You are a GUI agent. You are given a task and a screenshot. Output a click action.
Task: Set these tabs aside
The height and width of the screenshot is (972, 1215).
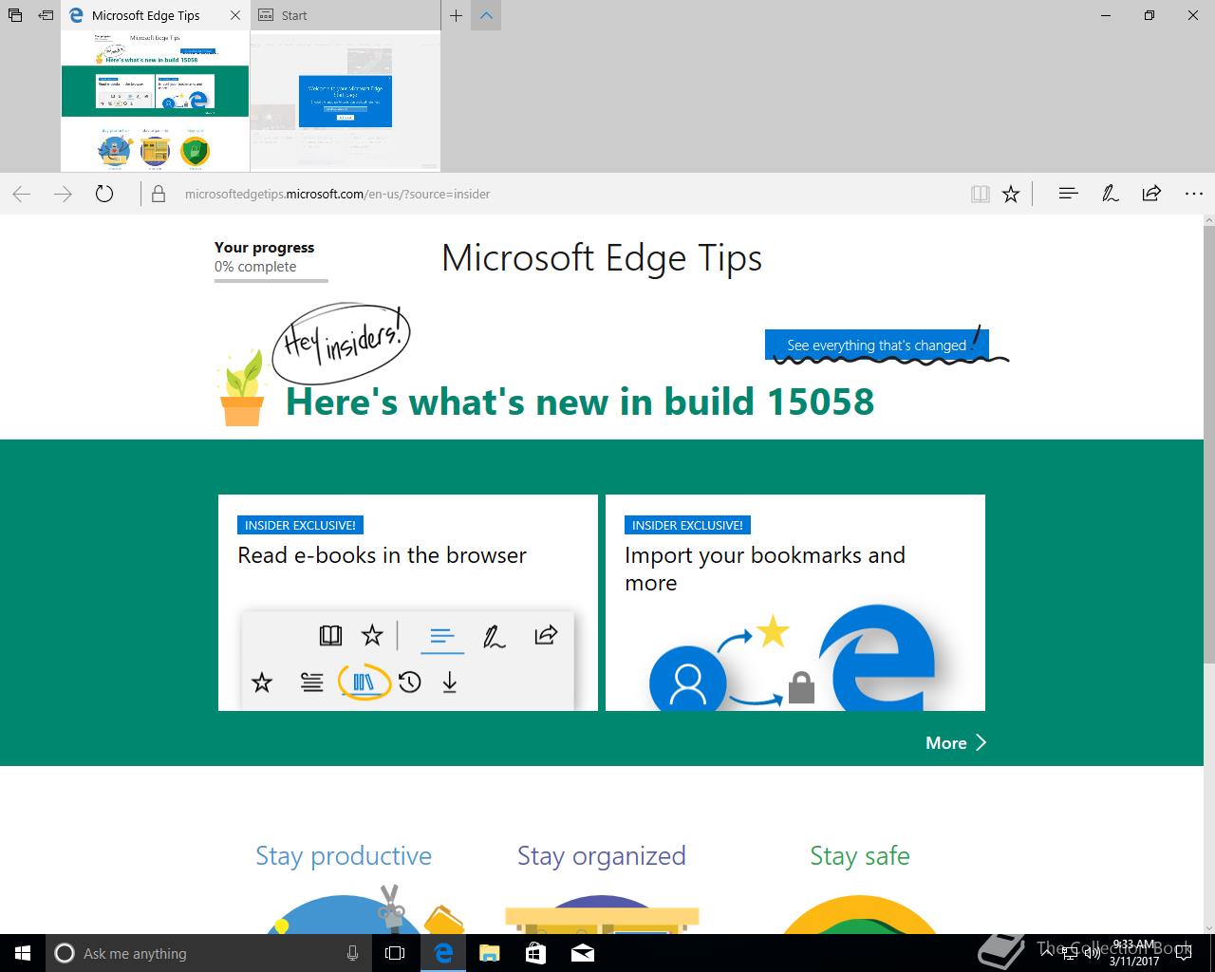46,15
